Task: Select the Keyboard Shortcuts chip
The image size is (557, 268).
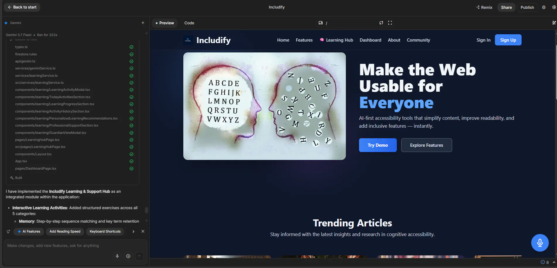Action: pos(105,231)
